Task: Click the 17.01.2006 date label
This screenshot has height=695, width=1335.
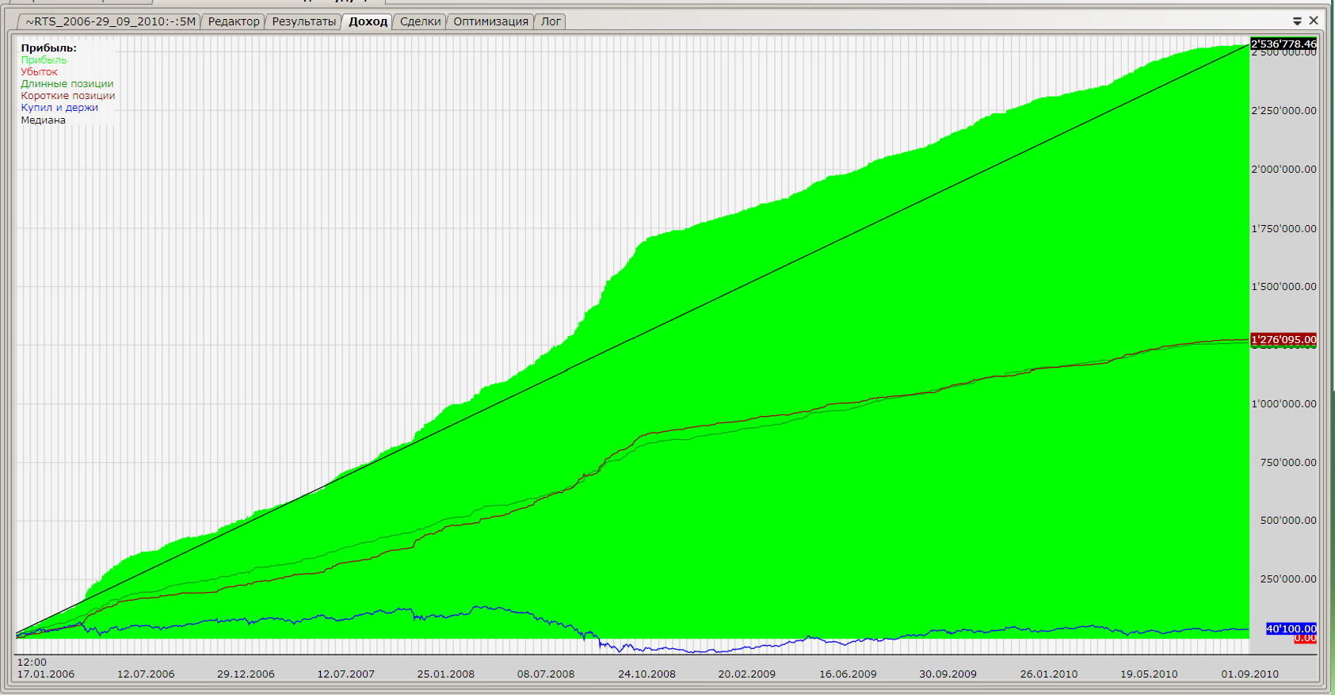Action: (x=46, y=674)
